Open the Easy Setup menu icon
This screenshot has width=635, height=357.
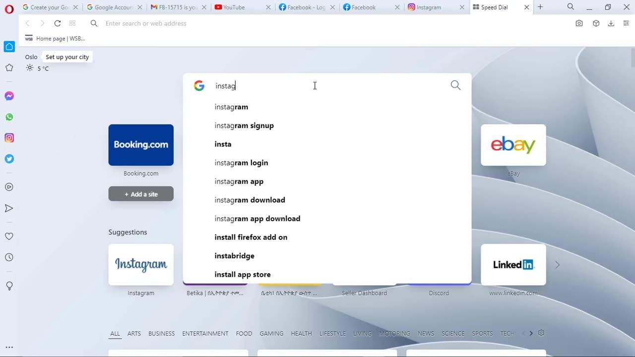pyautogui.click(x=626, y=23)
